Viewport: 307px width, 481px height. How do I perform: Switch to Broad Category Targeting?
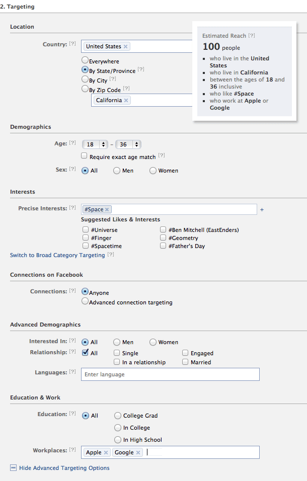57,255
